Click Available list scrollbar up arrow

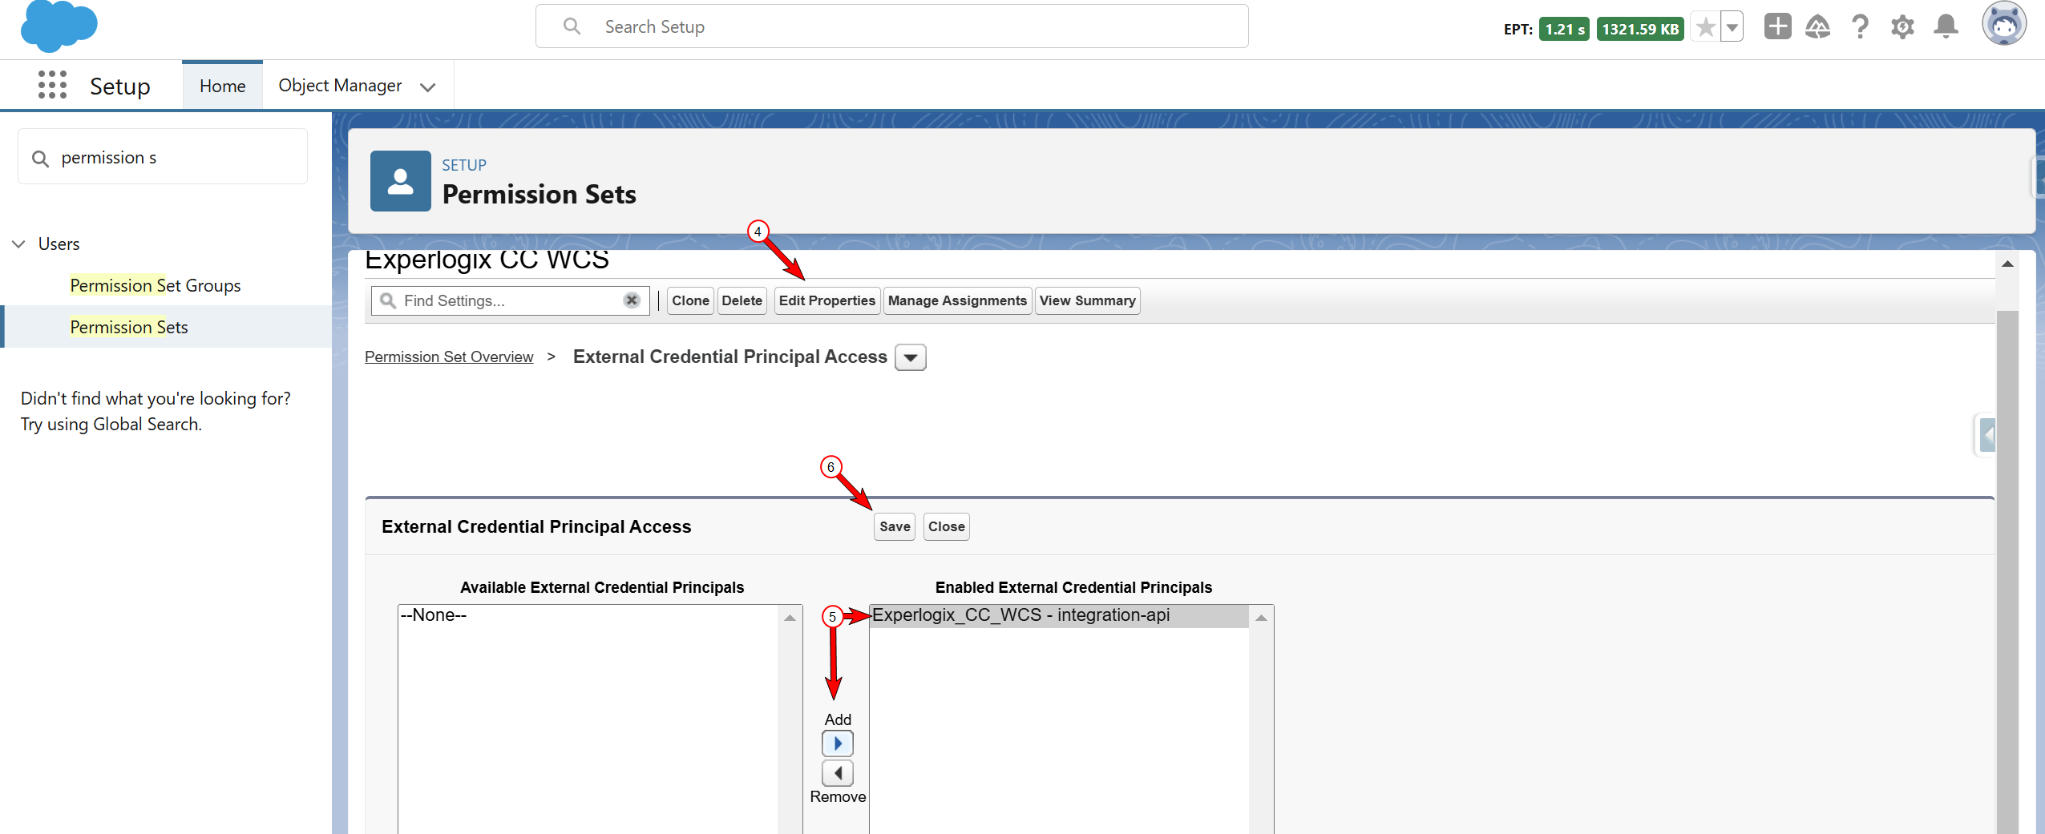point(790,618)
